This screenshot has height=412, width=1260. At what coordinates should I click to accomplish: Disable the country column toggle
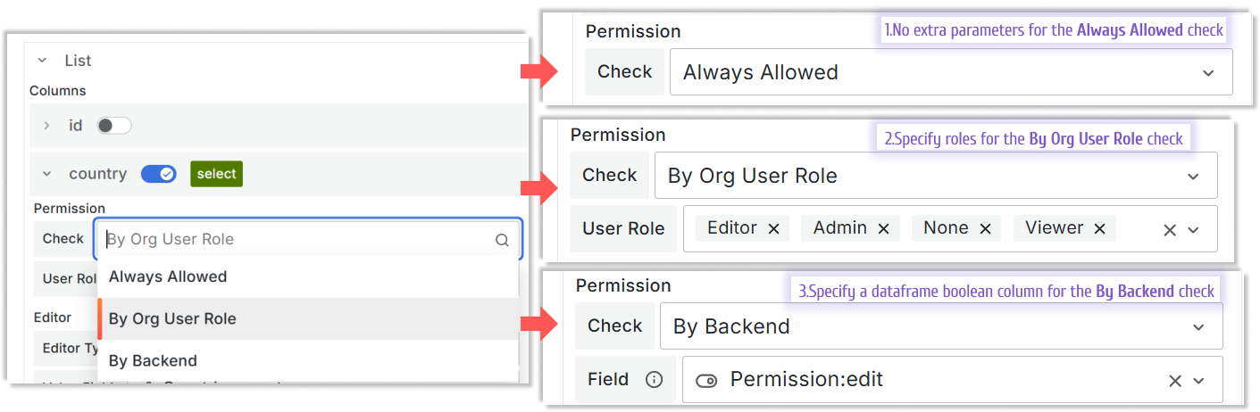pyautogui.click(x=159, y=174)
